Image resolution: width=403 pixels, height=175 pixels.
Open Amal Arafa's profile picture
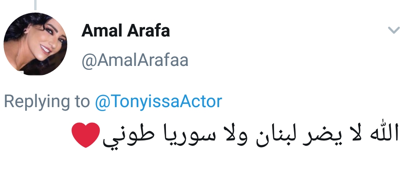35,44
